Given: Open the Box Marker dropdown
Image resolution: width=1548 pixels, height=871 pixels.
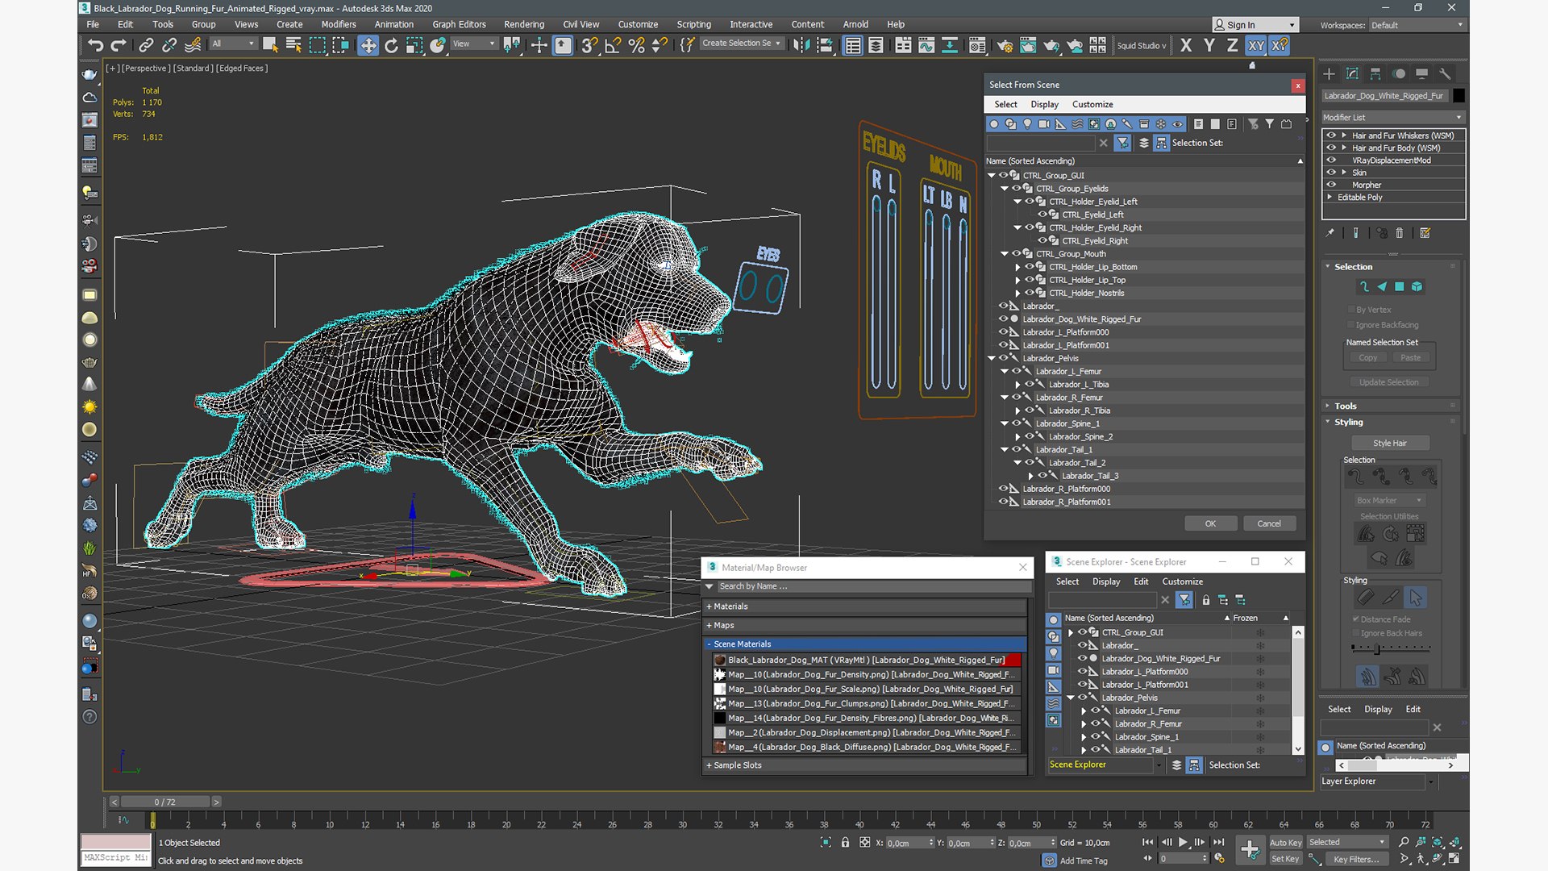Looking at the screenshot, I should 1390,501.
